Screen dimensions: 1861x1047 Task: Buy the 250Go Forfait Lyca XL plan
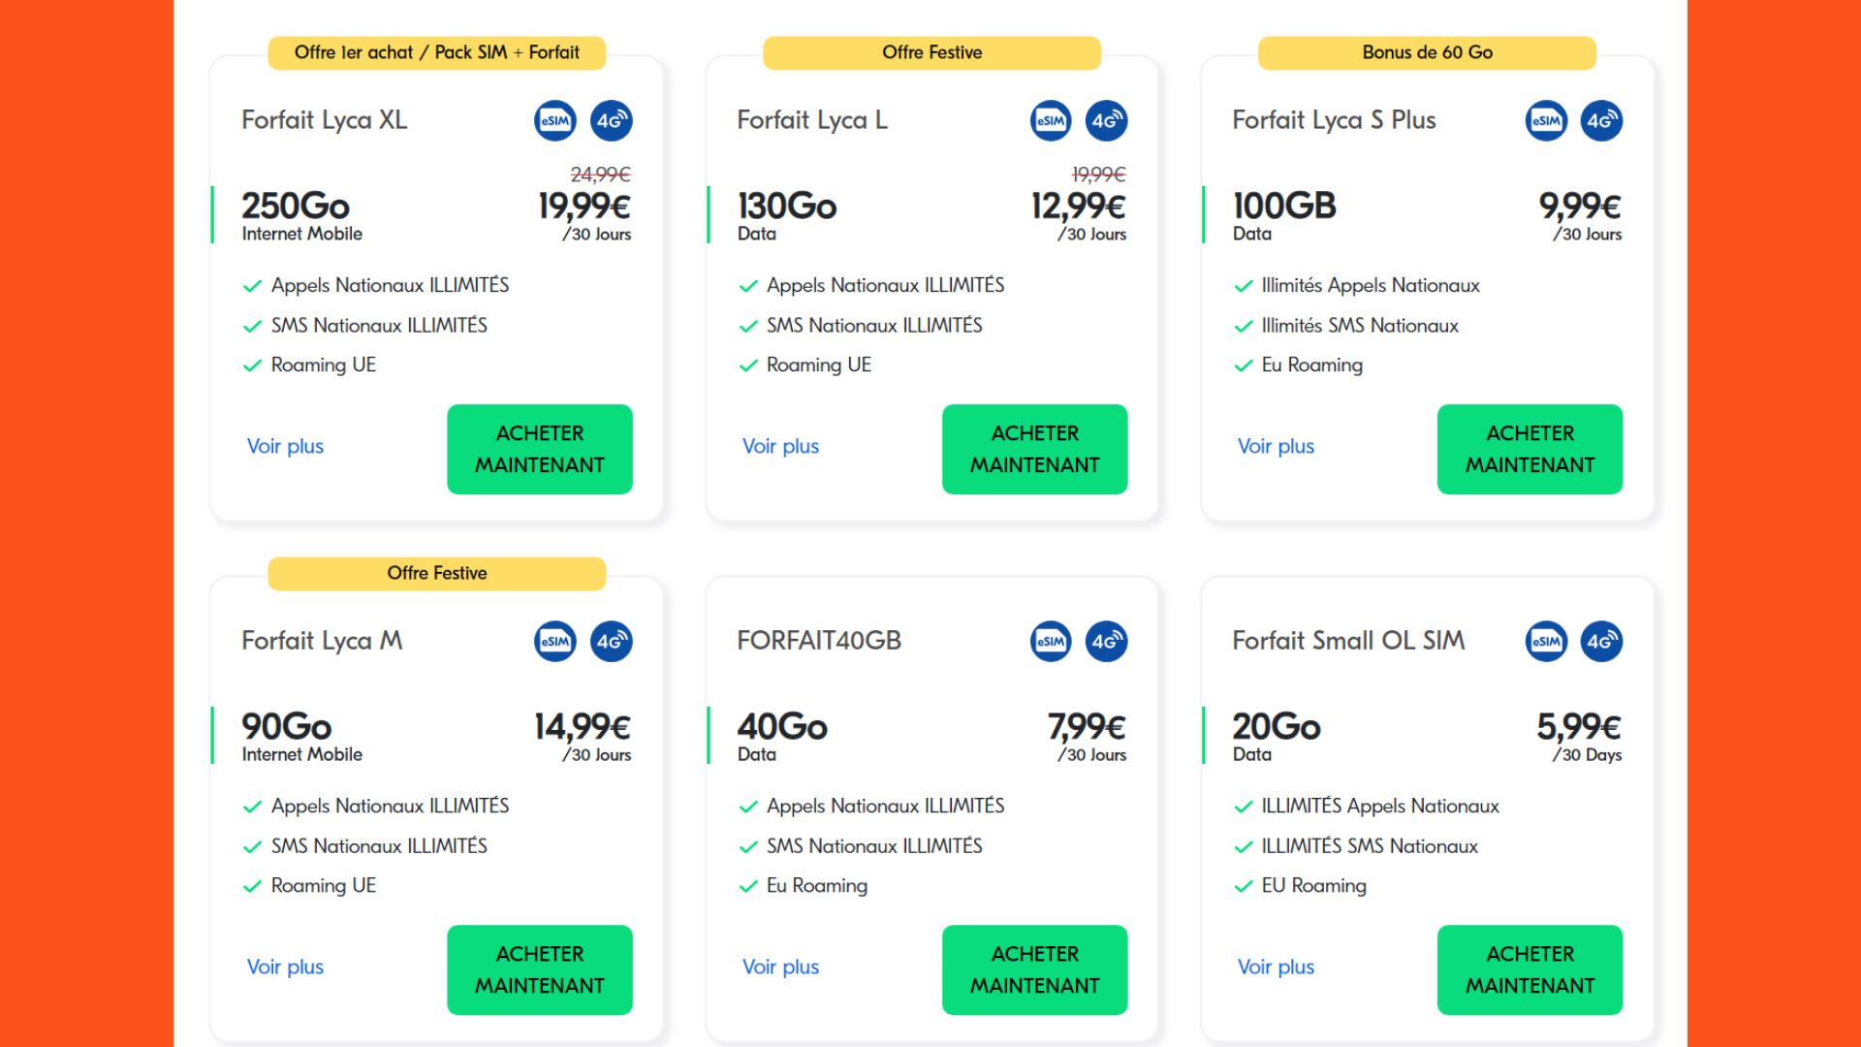(540, 449)
